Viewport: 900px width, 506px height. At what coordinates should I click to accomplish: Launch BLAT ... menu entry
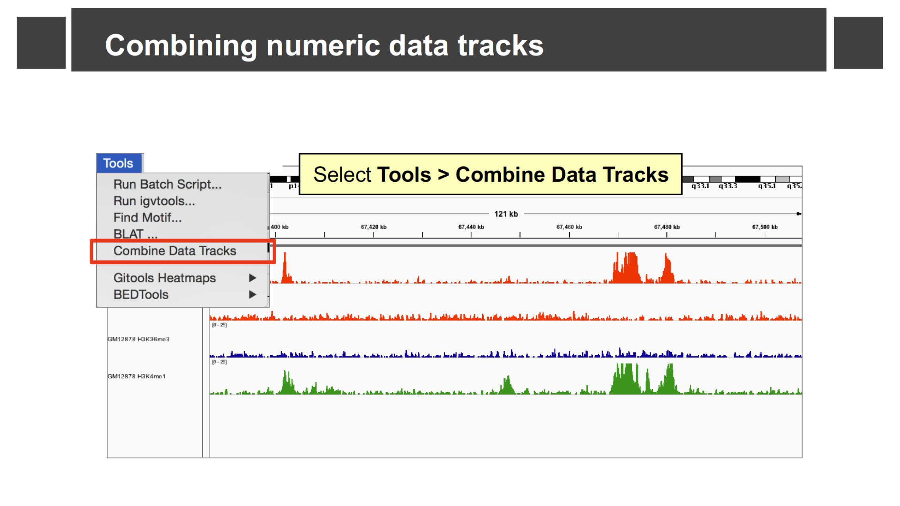click(135, 234)
